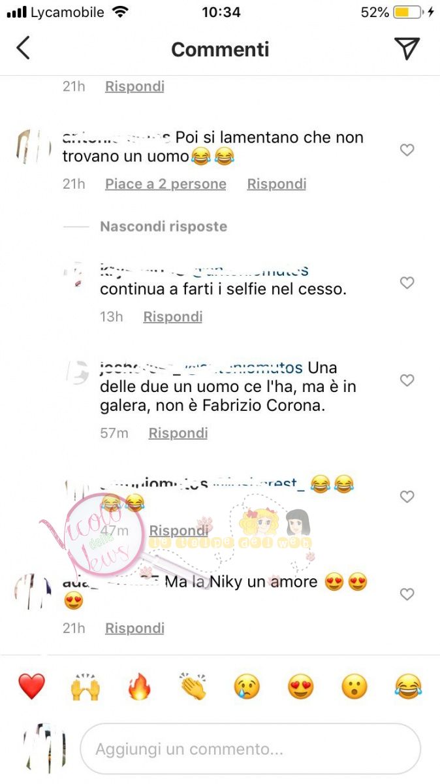Open direct messages via paper plane icon
This screenshot has width=440, height=784.
[x=407, y=48]
